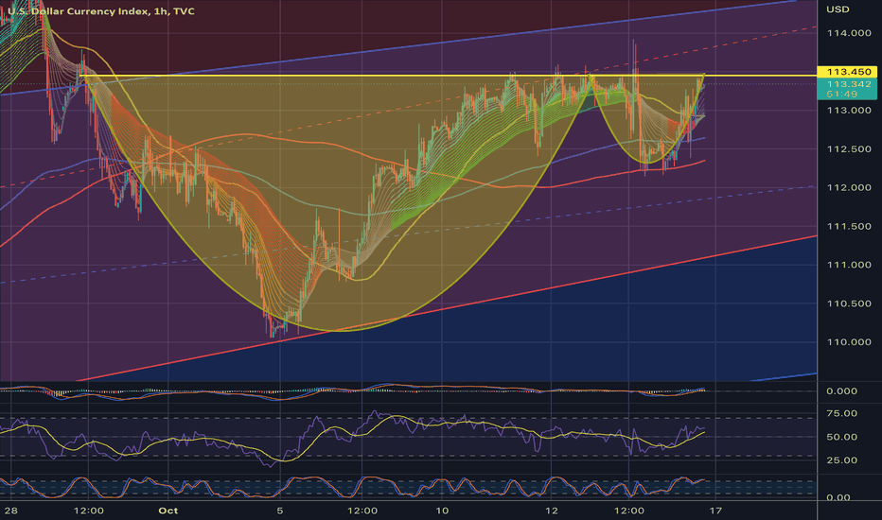Click the 0.000 MACD axis value
The image size is (882, 520).
[x=841, y=391]
